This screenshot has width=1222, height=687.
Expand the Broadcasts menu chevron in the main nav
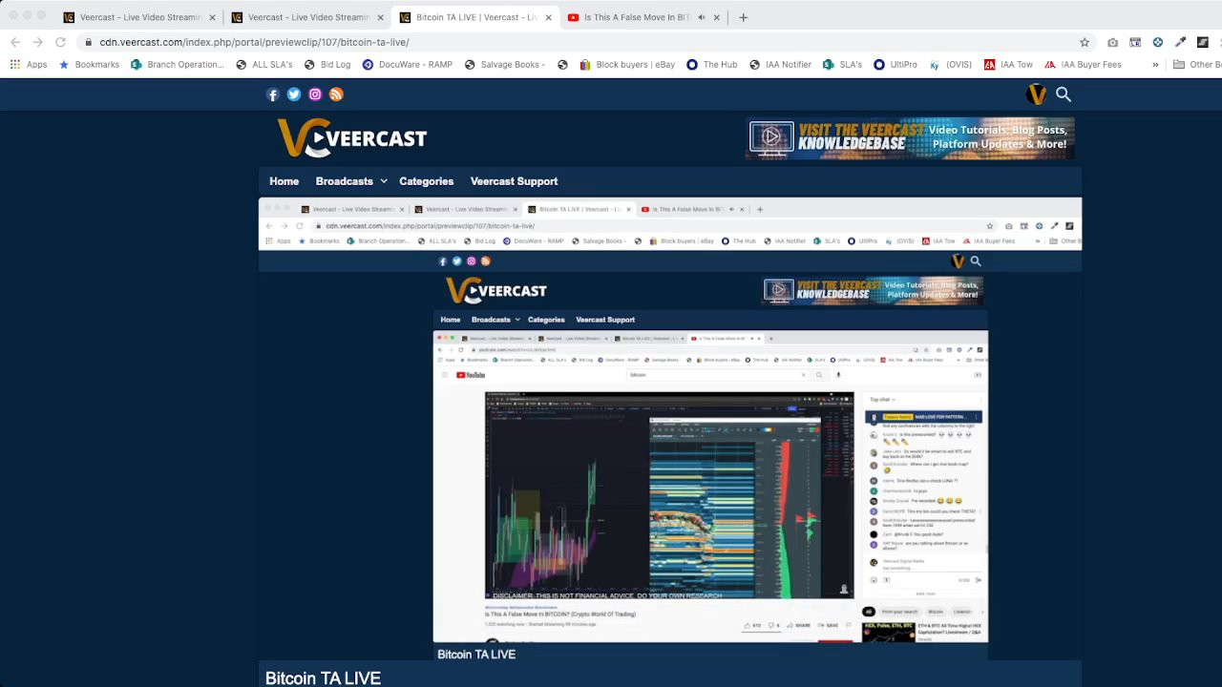pos(384,181)
